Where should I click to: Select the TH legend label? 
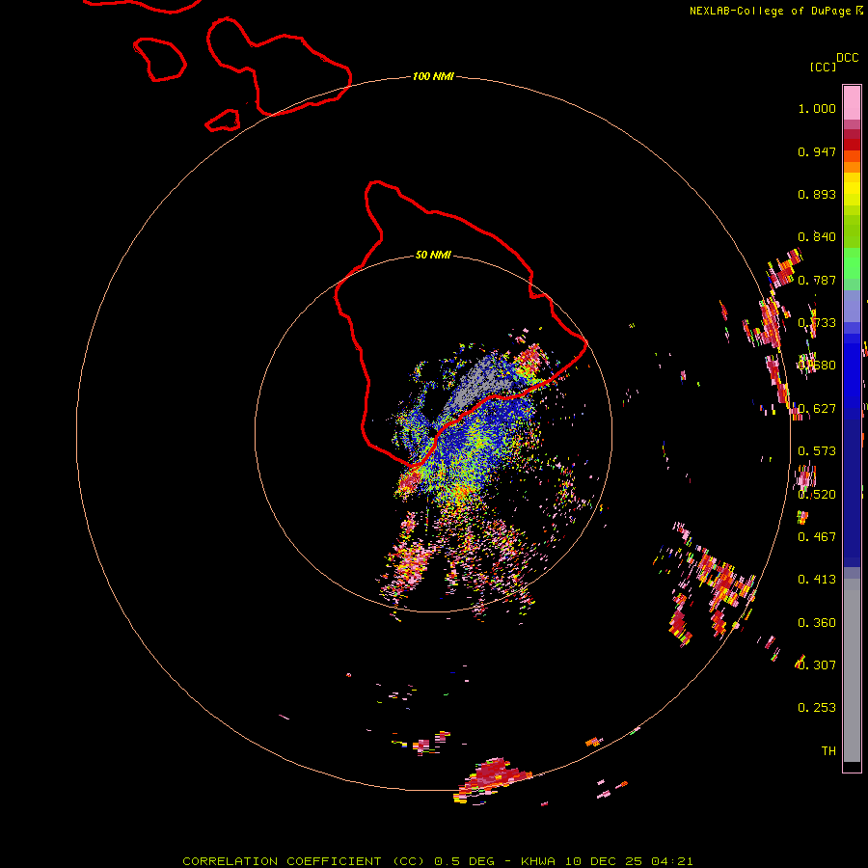pyautogui.click(x=828, y=751)
